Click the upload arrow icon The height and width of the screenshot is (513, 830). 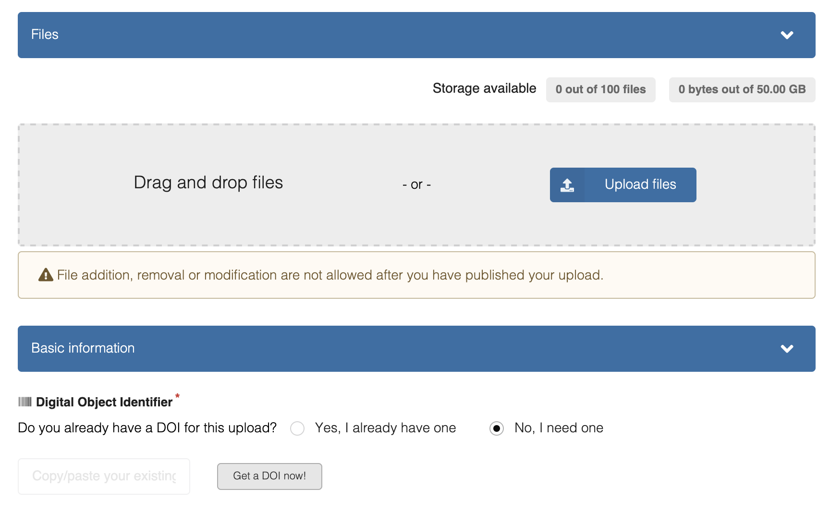coord(567,185)
